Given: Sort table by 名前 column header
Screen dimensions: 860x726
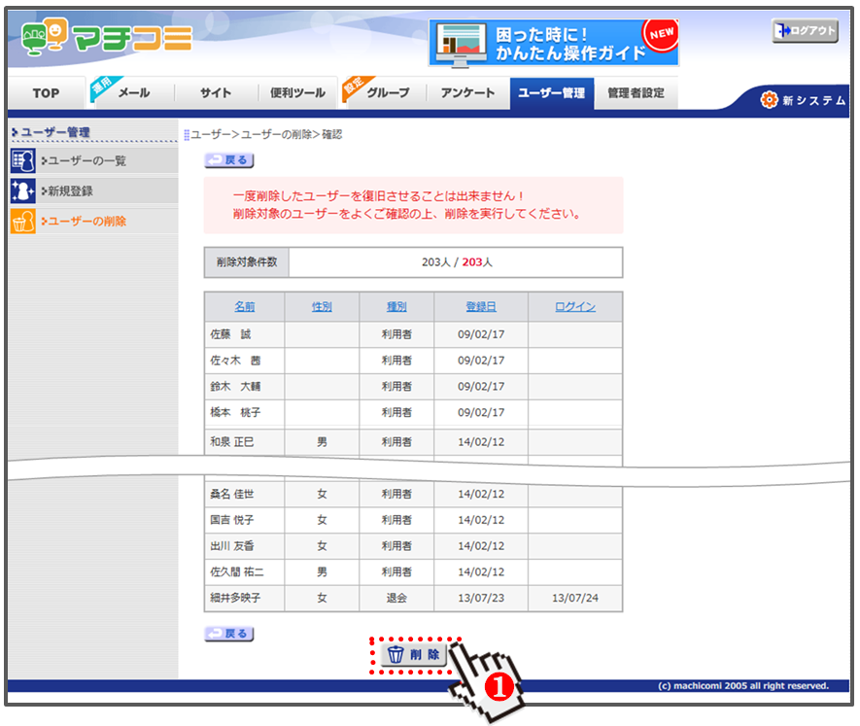Looking at the screenshot, I should [x=245, y=306].
